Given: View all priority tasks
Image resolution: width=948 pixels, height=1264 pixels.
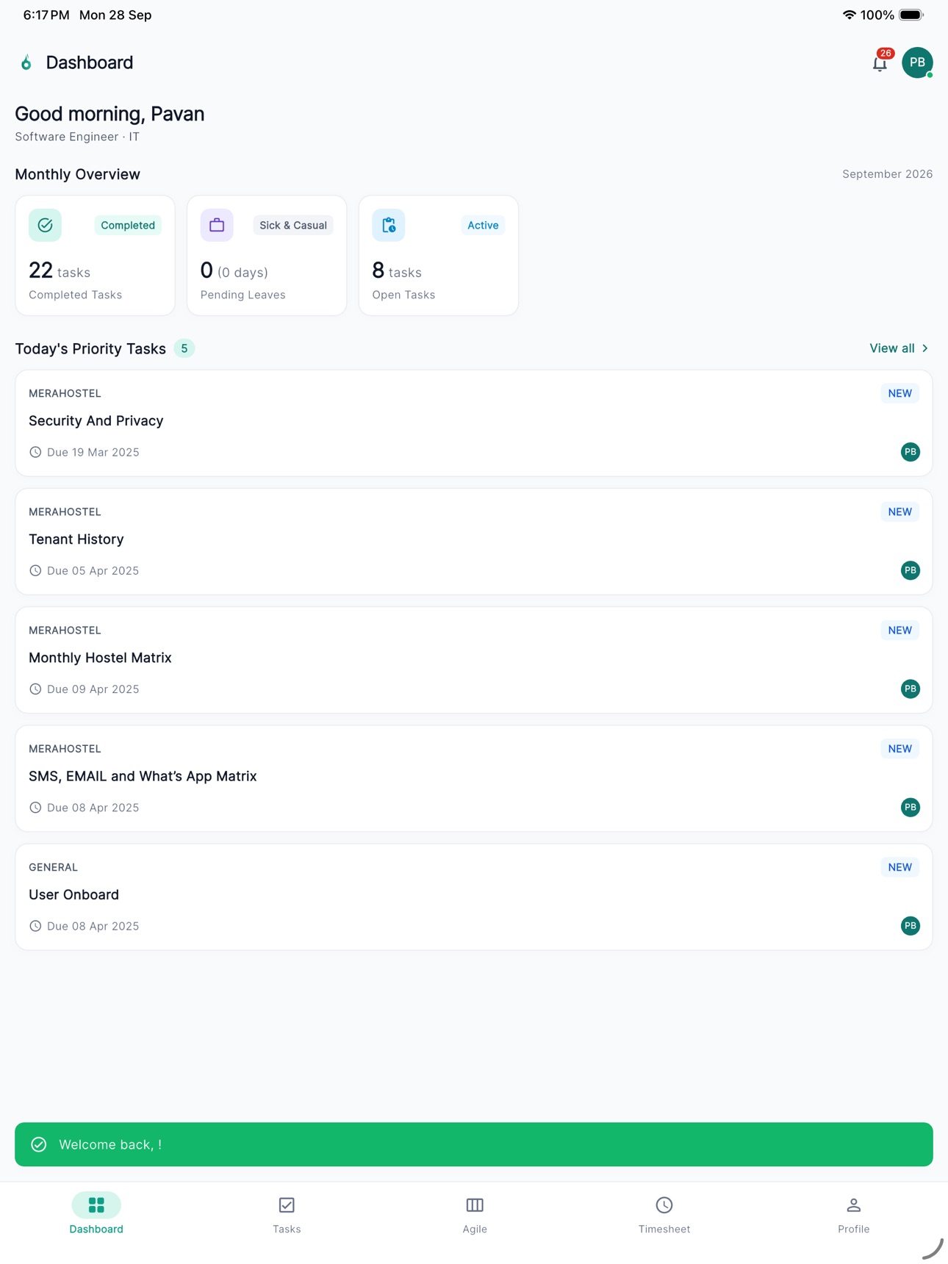Looking at the screenshot, I should (x=899, y=348).
